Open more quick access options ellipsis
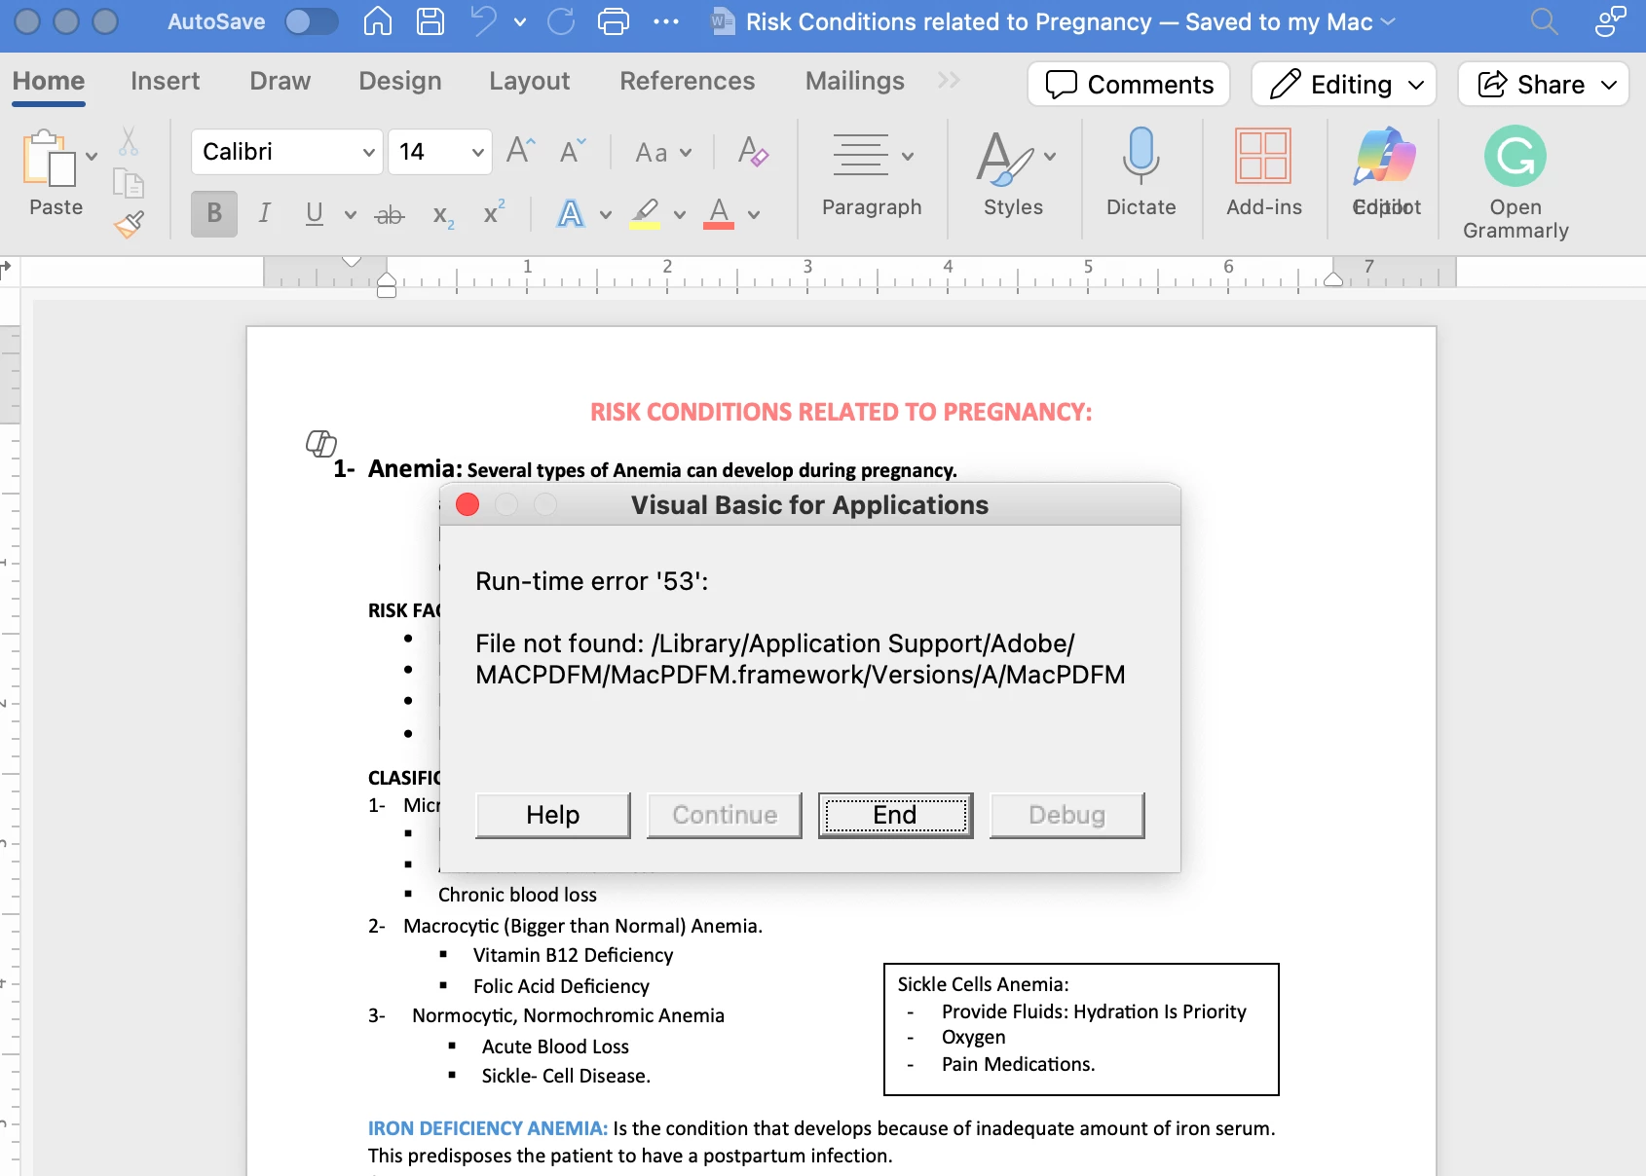The image size is (1646, 1176). (x=666, y=21)
